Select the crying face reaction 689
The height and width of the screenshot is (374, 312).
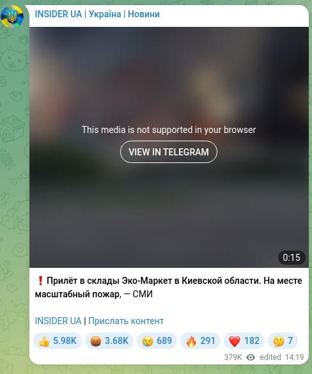tap(157, 341)
